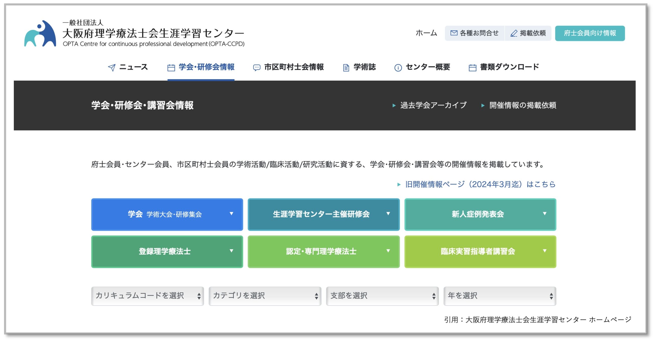This screenshot has width=654, height=341.
Task: Open the 市区町村士会情報 navigation tab
Action: coord(294,67)
